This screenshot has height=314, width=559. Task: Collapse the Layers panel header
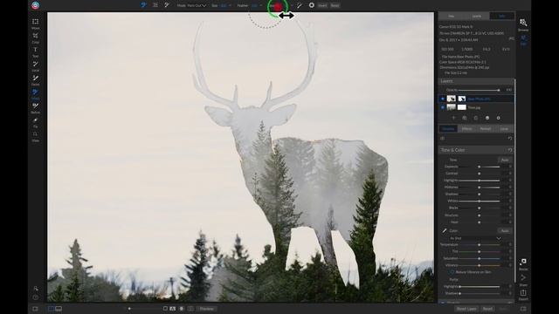coord(475,81)
